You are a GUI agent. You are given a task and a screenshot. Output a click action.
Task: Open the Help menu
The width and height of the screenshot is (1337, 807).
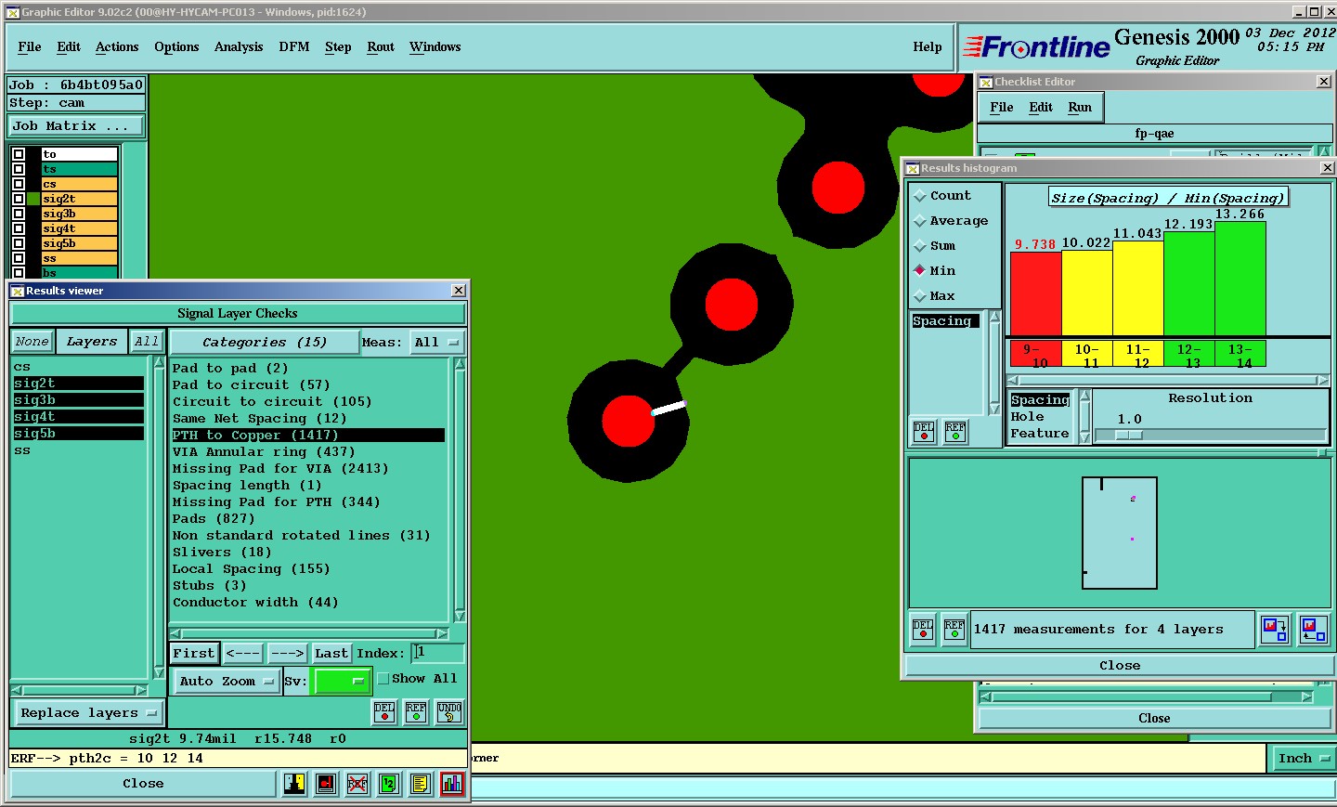[928, 47]
